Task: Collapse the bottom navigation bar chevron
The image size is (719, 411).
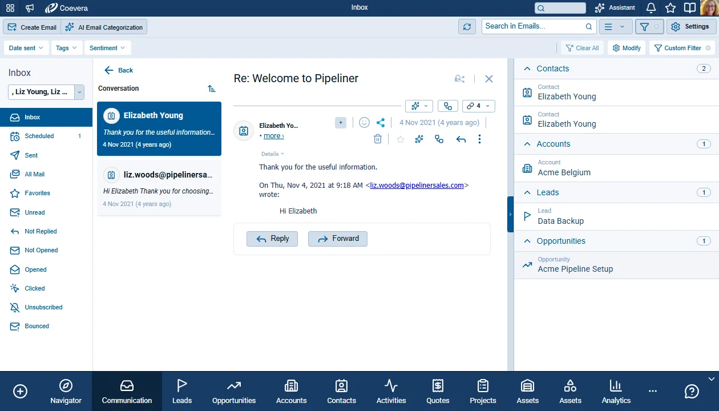Action: 711,378
